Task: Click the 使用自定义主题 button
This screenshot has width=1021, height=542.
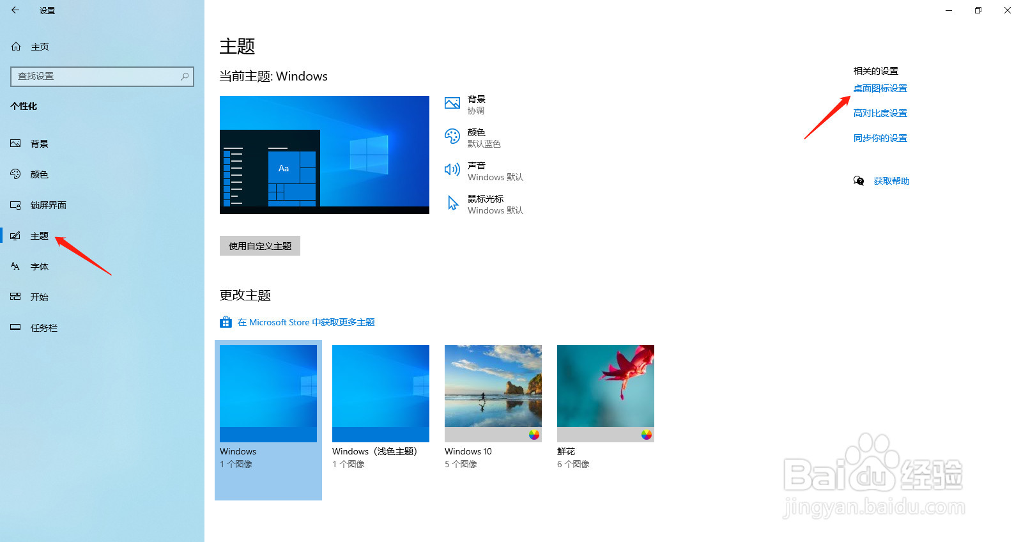Action: pos(260,246)
